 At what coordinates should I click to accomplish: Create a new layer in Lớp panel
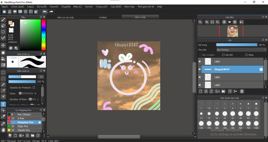coord(201,91)
